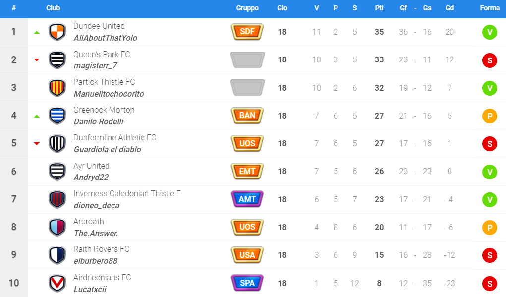Click the Queen's Park FC crest icon

coord(57,60)
